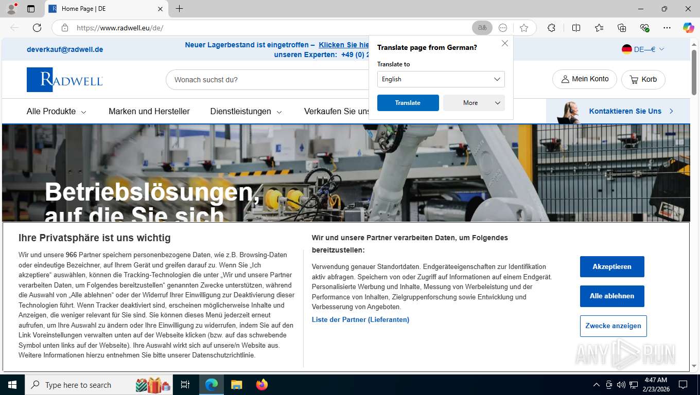Screen dimensions: 700x395
Task: Open Mein Konto account button
Action: (585, 79)
